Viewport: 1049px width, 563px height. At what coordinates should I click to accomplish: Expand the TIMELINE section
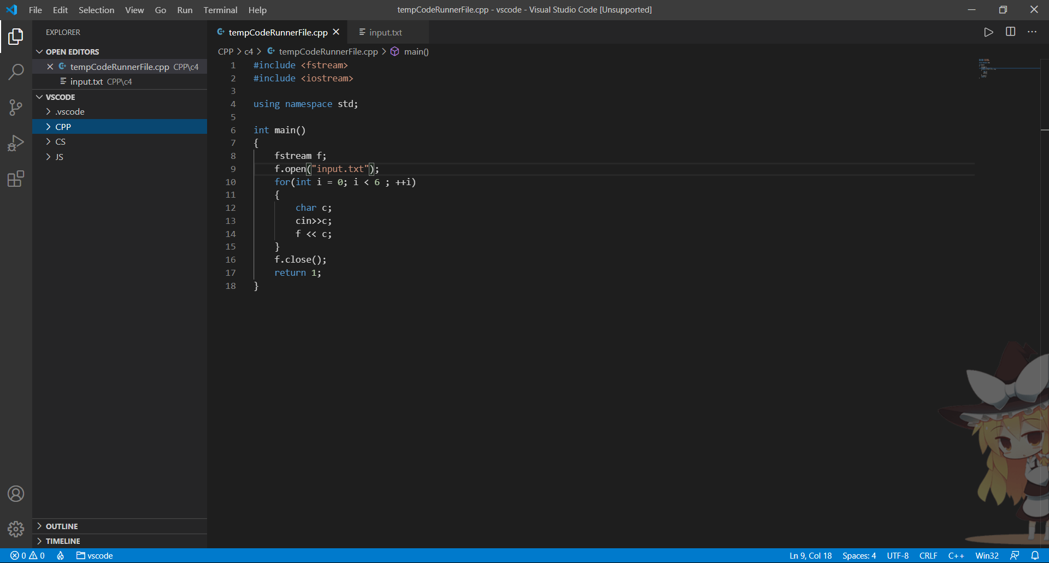click(x=62, y=541)
